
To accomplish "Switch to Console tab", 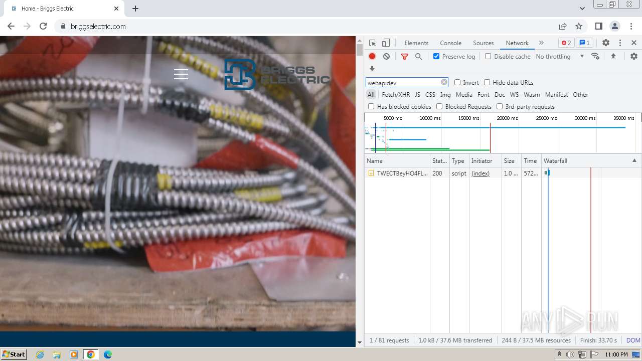I will (450, 43).
